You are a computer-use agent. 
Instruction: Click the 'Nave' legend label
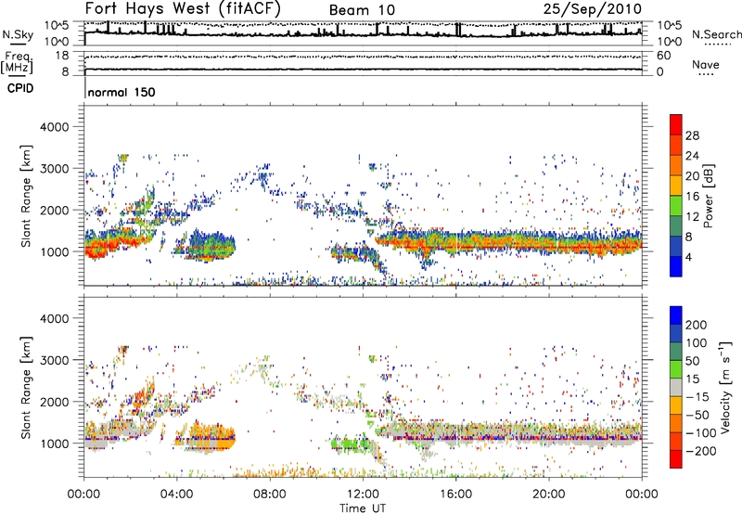[706, 64]
